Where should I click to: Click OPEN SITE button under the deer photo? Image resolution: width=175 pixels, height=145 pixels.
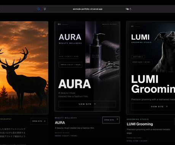point(39,121)
